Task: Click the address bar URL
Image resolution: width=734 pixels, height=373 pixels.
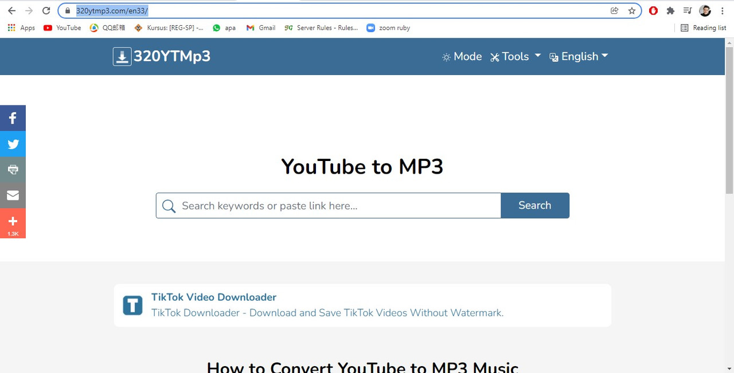Action: tap(112, 10)
